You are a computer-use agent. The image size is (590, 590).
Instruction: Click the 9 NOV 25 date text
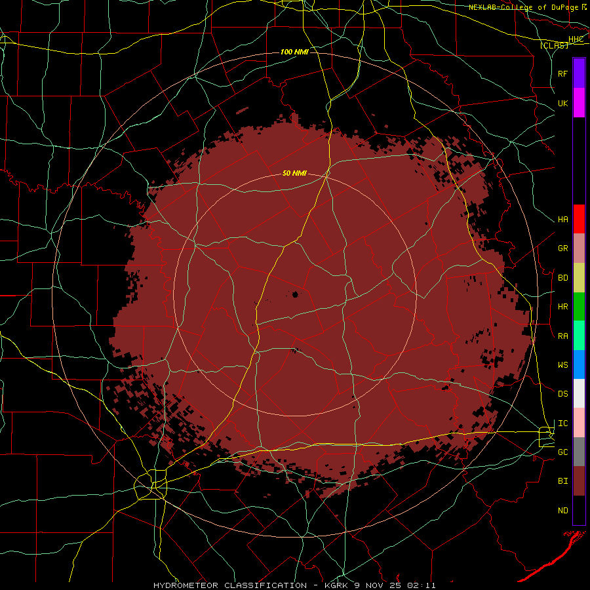tap(378, 585)
